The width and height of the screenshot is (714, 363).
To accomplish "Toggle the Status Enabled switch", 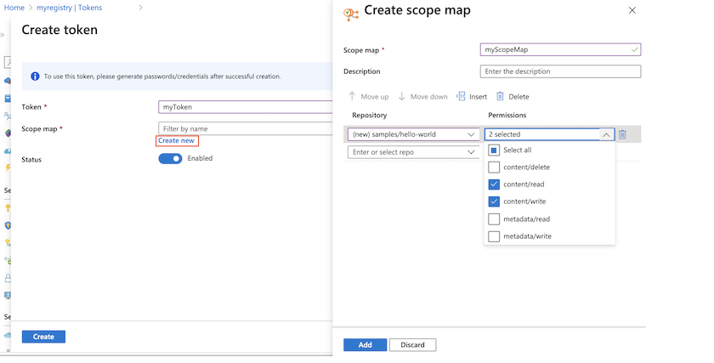I will [170, 158].
